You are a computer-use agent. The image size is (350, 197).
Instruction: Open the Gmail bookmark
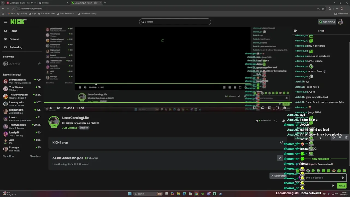(11, 14)
